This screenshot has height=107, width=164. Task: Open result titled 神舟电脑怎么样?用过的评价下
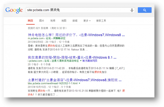pos(76,35)
